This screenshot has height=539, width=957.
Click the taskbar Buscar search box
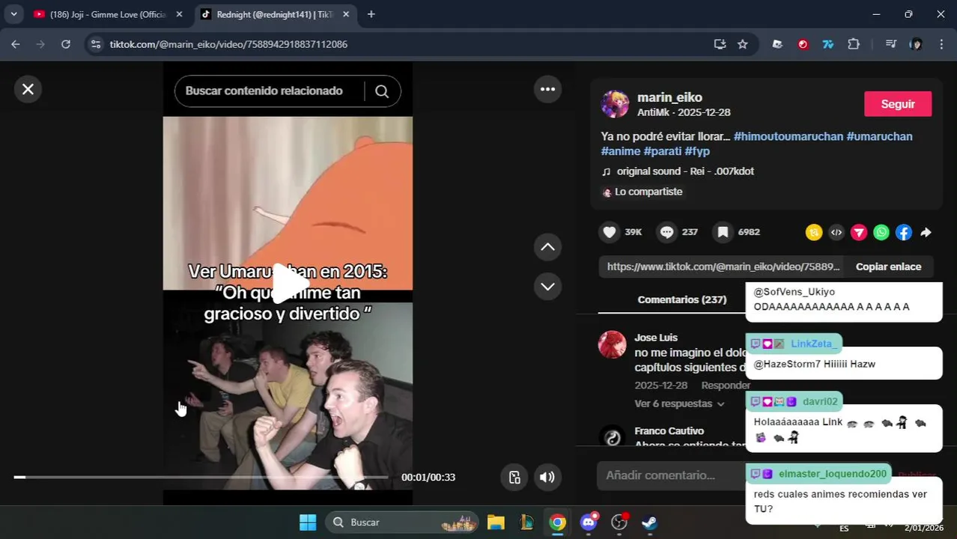[x=403, y=523]
